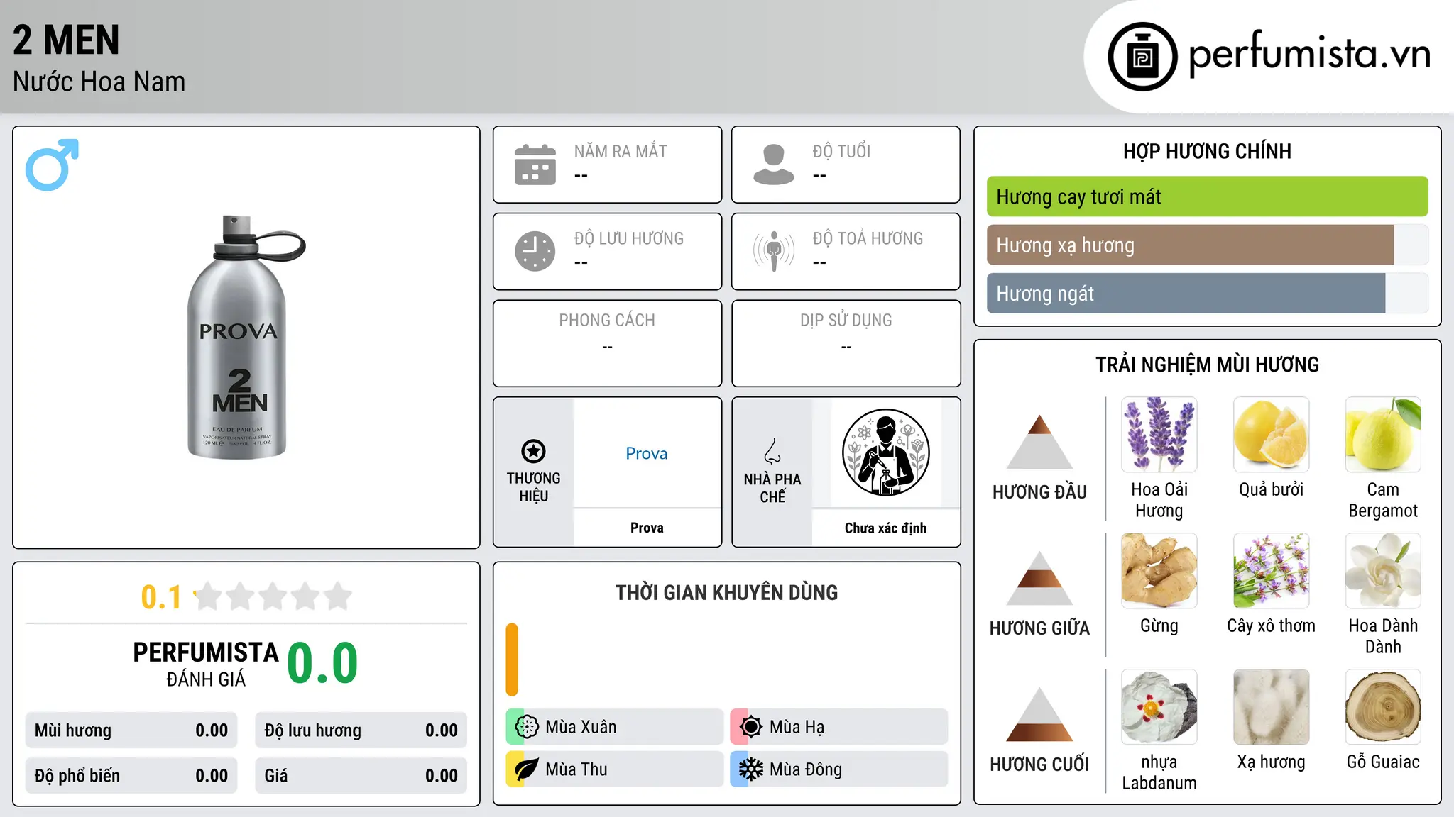Click the Nước Hoa Nam subtitle
This screenshot has height=817, width=1454.
[x=99, y=82]
